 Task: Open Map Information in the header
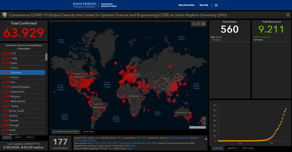tap(187, 5)
